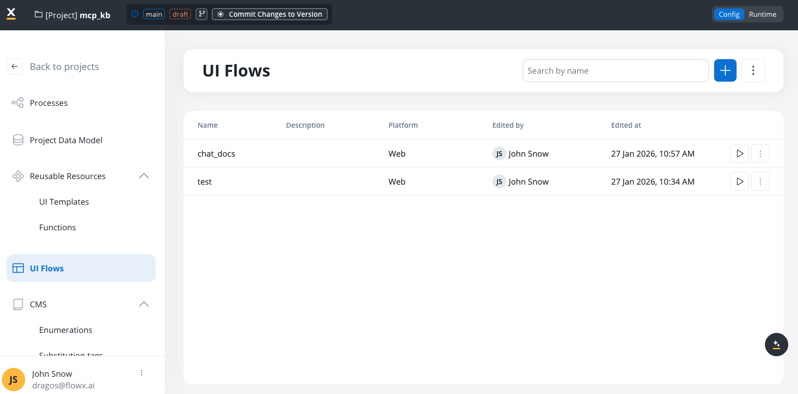Viewport: 798px width, 394px height.
Task: Run the chat_docs flow with its play icon
Action: pyautogui.click(x=739, y=153)
